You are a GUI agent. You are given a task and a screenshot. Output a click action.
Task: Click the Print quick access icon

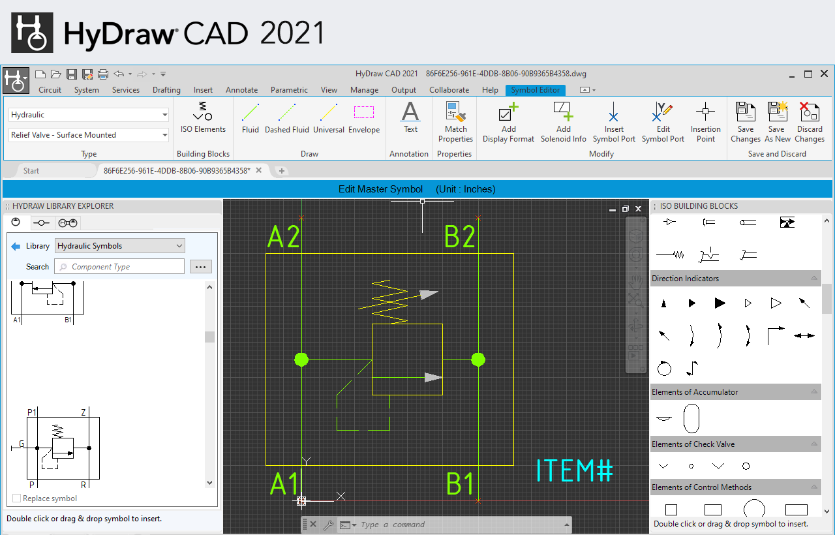tap(103, 74)
